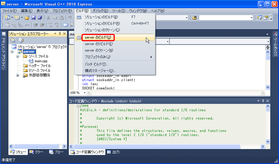Screen dimensions: 279x164
Task: Open New Project icon dropdown arrow
Action: pos(12,17)
